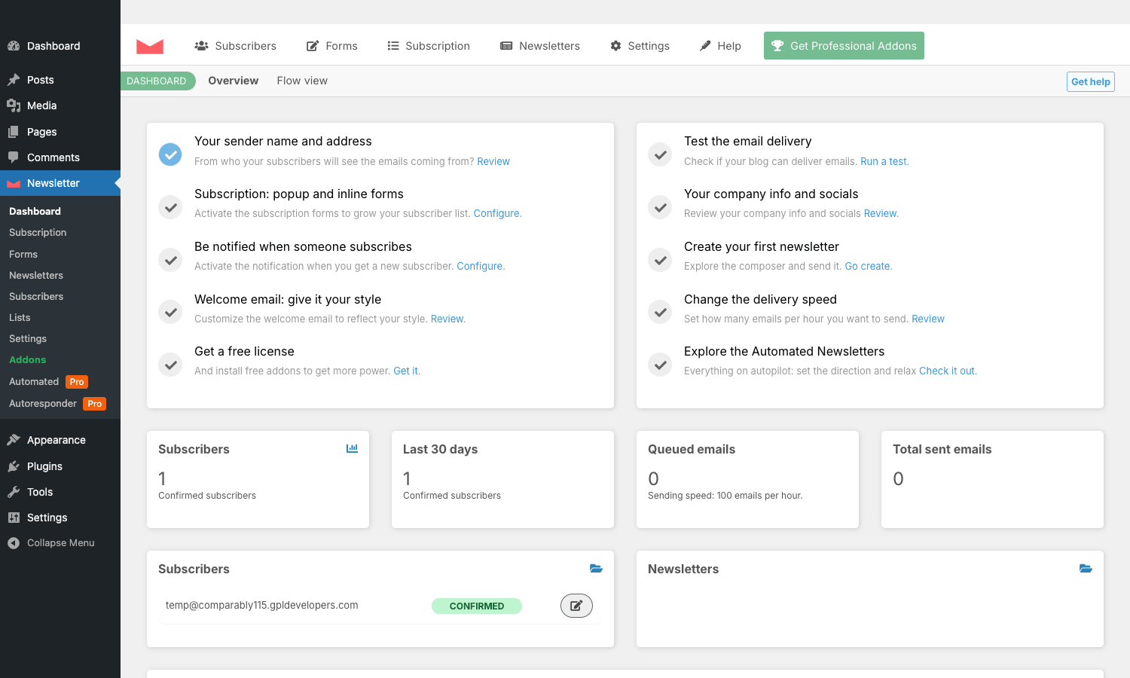The image size is (1130, 678).
Task: Edit subscriber temp@comparably115 with pencil icon
Action: (576, 606)
